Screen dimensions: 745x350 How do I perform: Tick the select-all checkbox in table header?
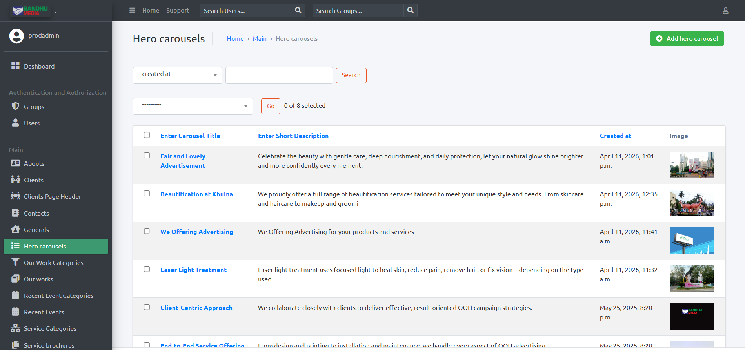(x=147, y=135)
